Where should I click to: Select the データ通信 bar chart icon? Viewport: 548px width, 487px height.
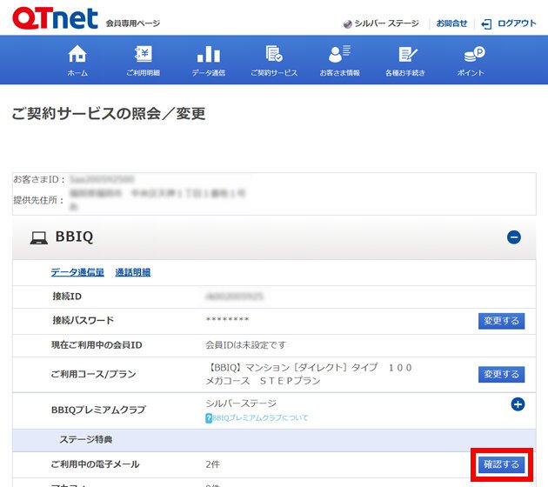pos(208,55)
